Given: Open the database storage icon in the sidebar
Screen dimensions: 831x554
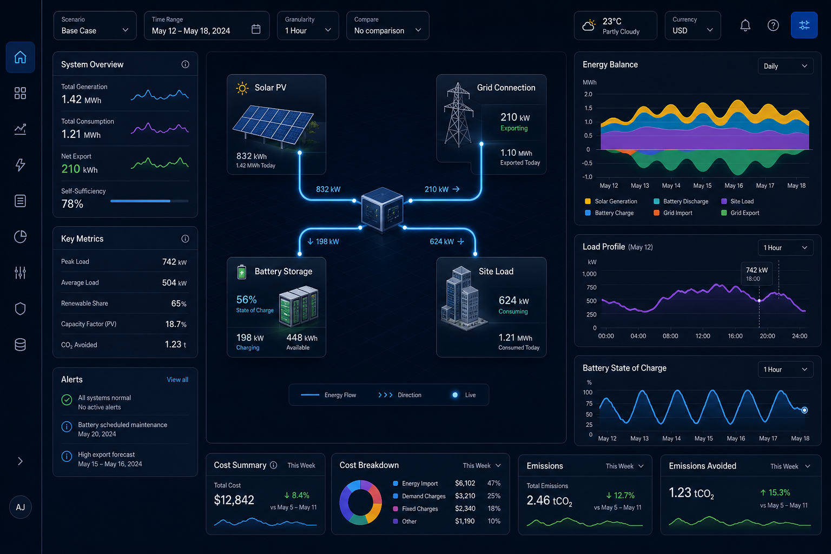Looking at the screenshot, I should tap(20, 345).
